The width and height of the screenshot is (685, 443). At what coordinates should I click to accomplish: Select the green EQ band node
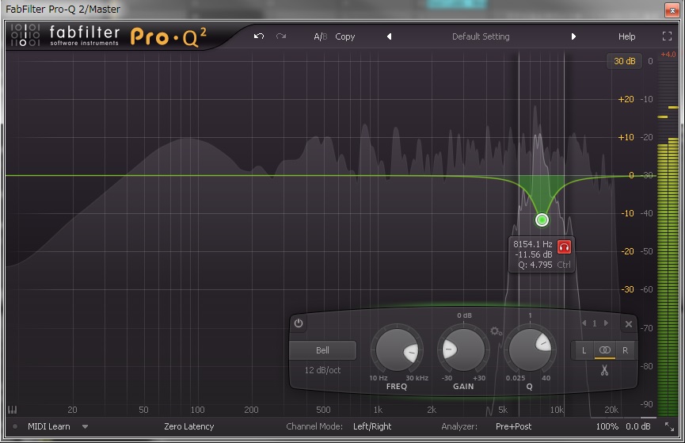(542, 220)
